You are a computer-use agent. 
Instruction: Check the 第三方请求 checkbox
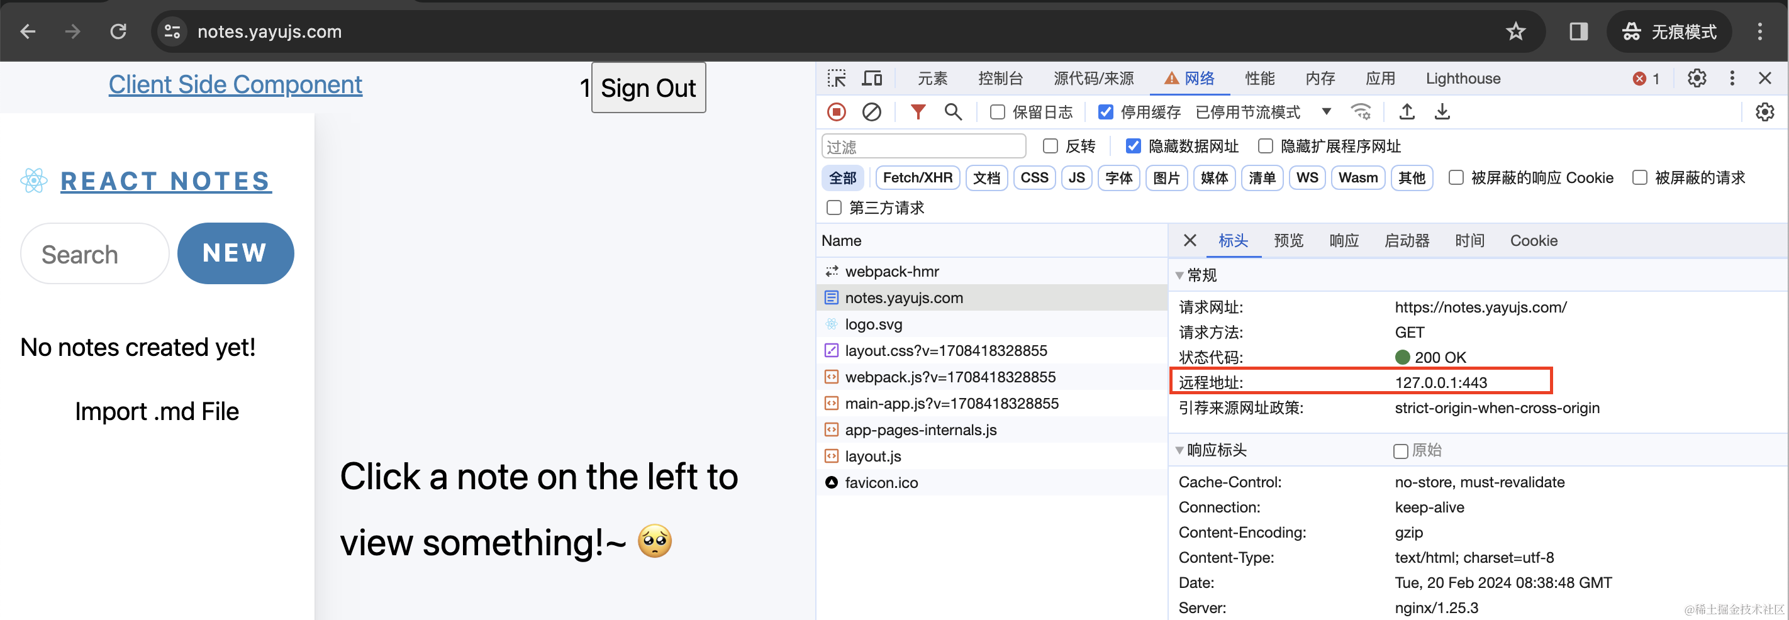pyautogui.click(x=834, y=208)
